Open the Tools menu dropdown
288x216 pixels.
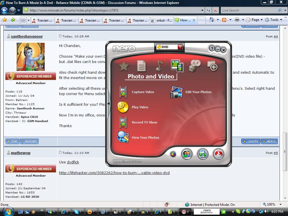tap(273, 20)
